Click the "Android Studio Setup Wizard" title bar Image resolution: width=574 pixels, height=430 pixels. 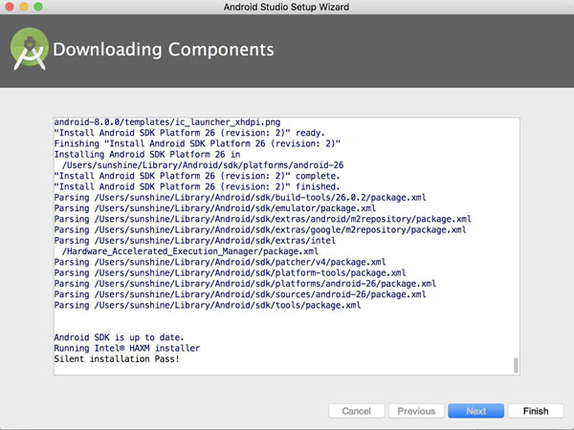coord(287,9)
